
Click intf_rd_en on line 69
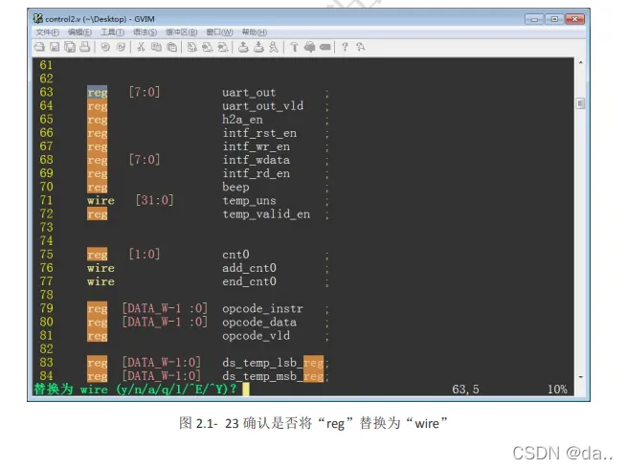[x=256, y=173]
